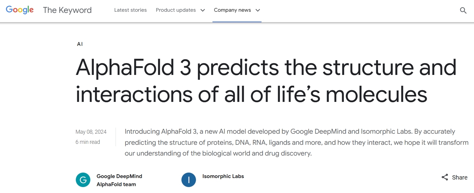The height and width of the screenshot is (193, 474).
Task: Click the share icon
Action: 445,177
